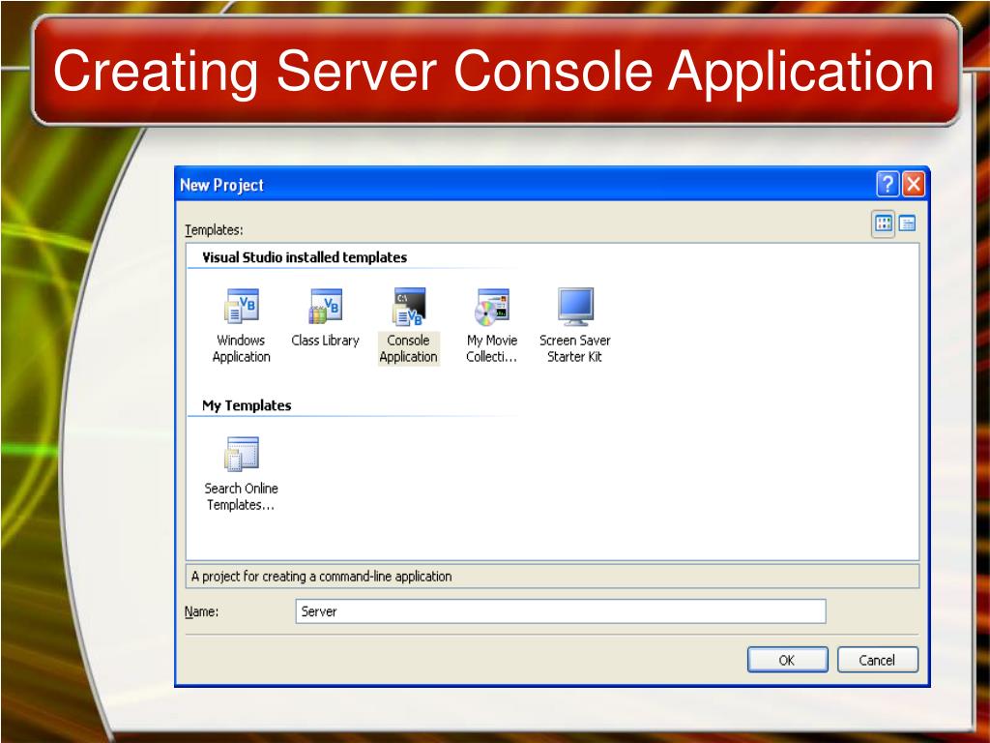Pick the My Movie Collection starter kit icon
The height and width of the screenshot is (743, 990).
492,307
